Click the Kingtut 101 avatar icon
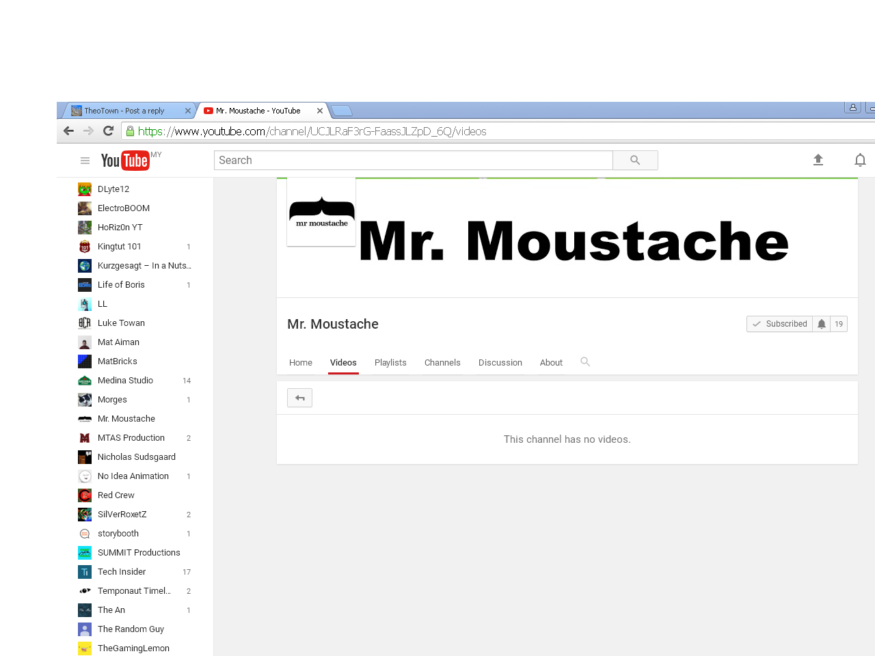Screen dimensions: 875x656 (85, 247)
